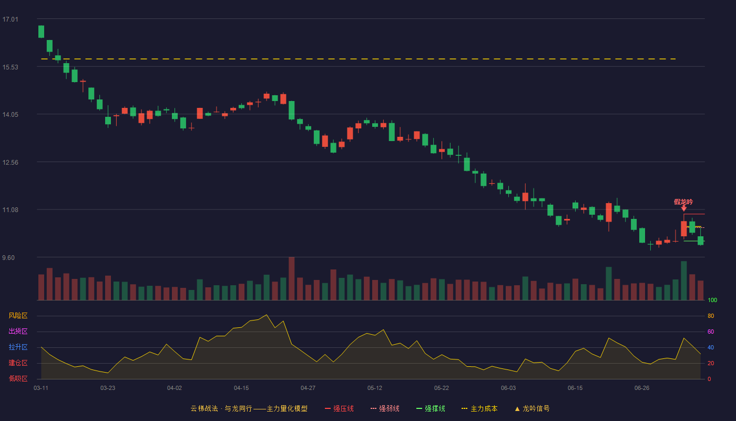
Task: Click the 06-26 date label
Action: coord(642,388)
